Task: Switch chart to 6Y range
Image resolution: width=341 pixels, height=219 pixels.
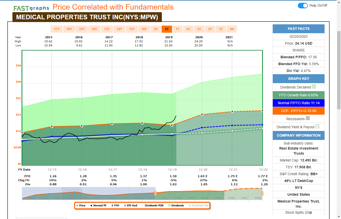Action: click(x=188, y=29)
